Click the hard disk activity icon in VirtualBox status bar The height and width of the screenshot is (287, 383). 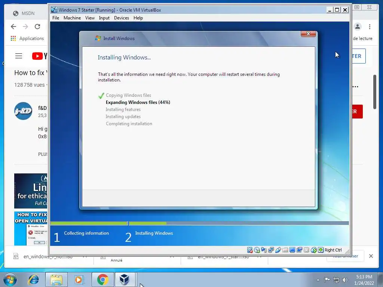pyautogui.click(x=249, y=250)
